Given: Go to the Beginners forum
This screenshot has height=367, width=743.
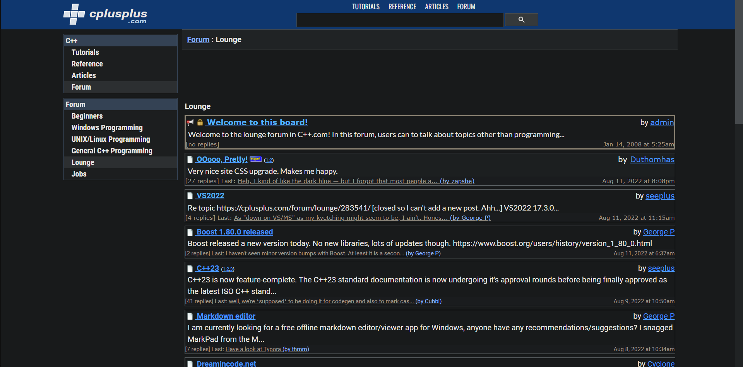Looking at the screenshot, I should coord(120,116).
